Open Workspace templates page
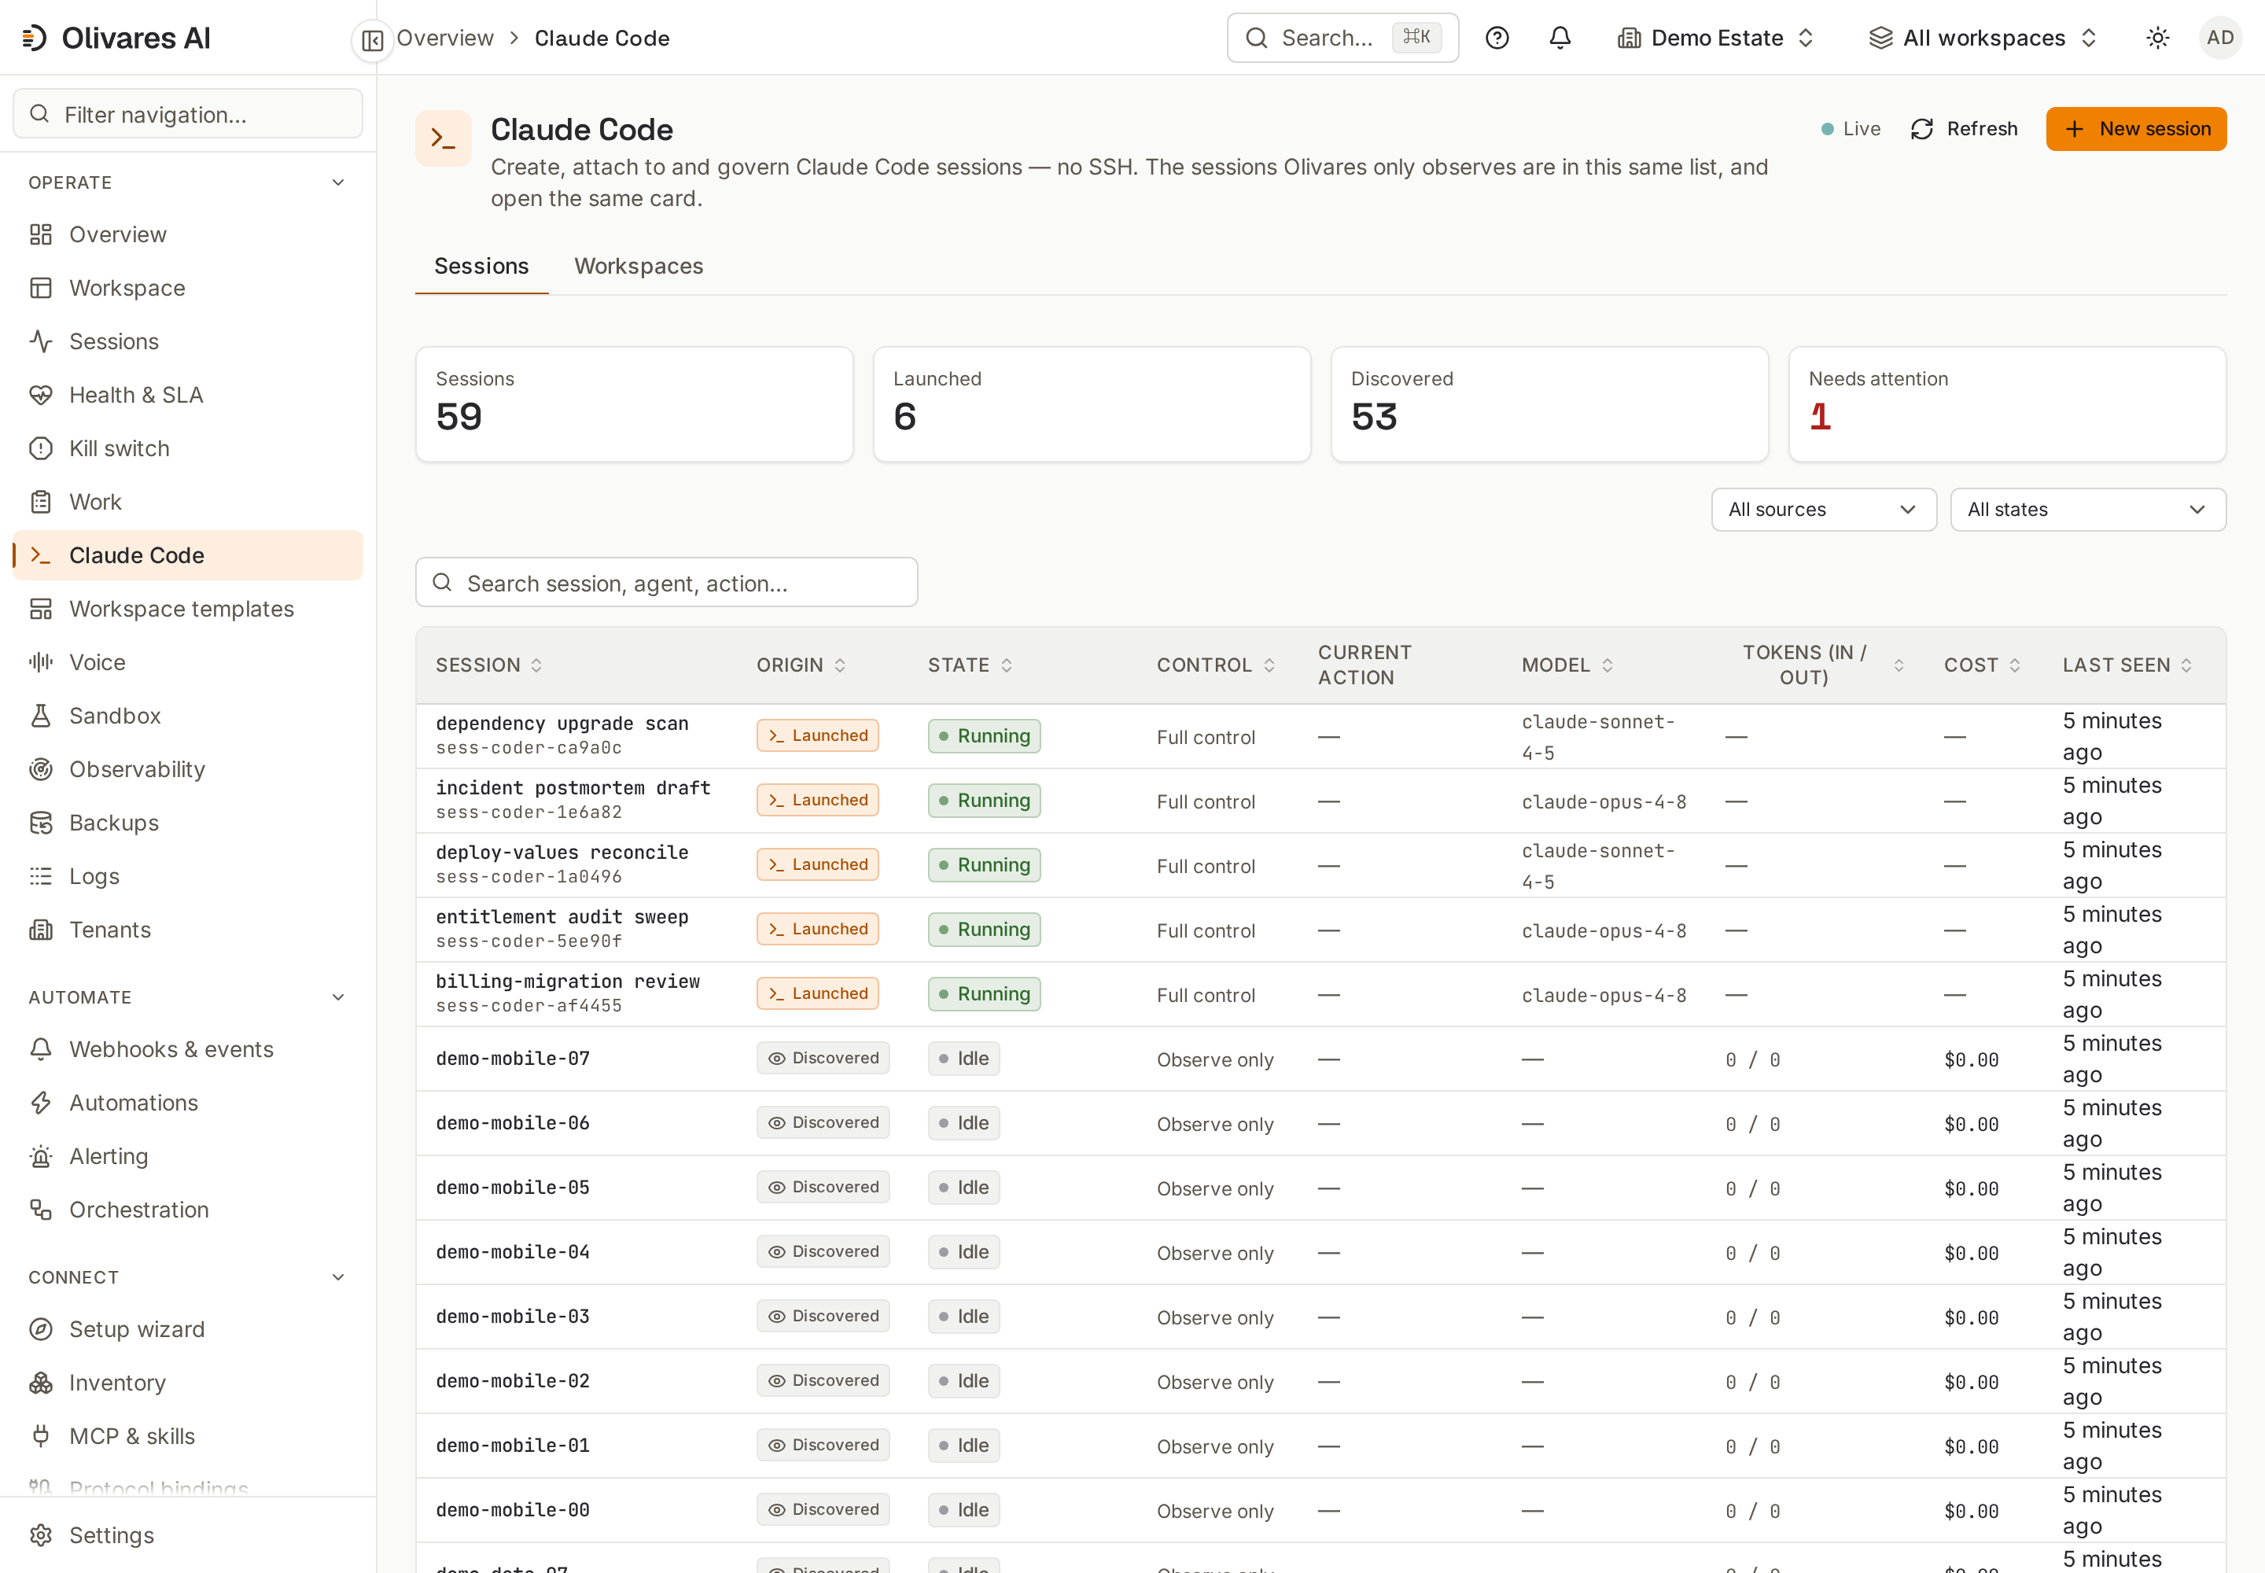Screen dimensions: 2265x1573 click(187, 609)
